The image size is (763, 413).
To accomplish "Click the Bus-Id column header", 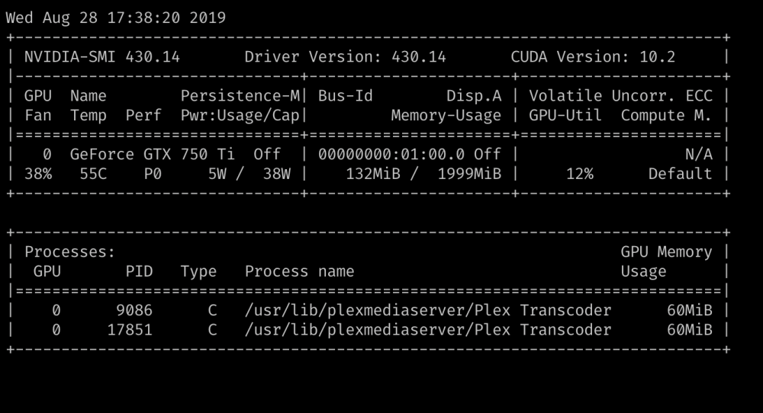I will [346, 96].
